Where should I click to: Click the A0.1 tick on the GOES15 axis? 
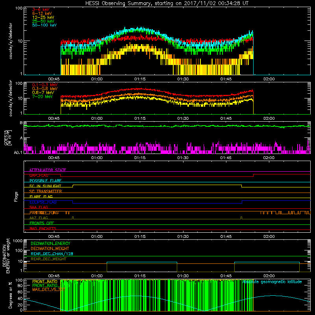18,152
